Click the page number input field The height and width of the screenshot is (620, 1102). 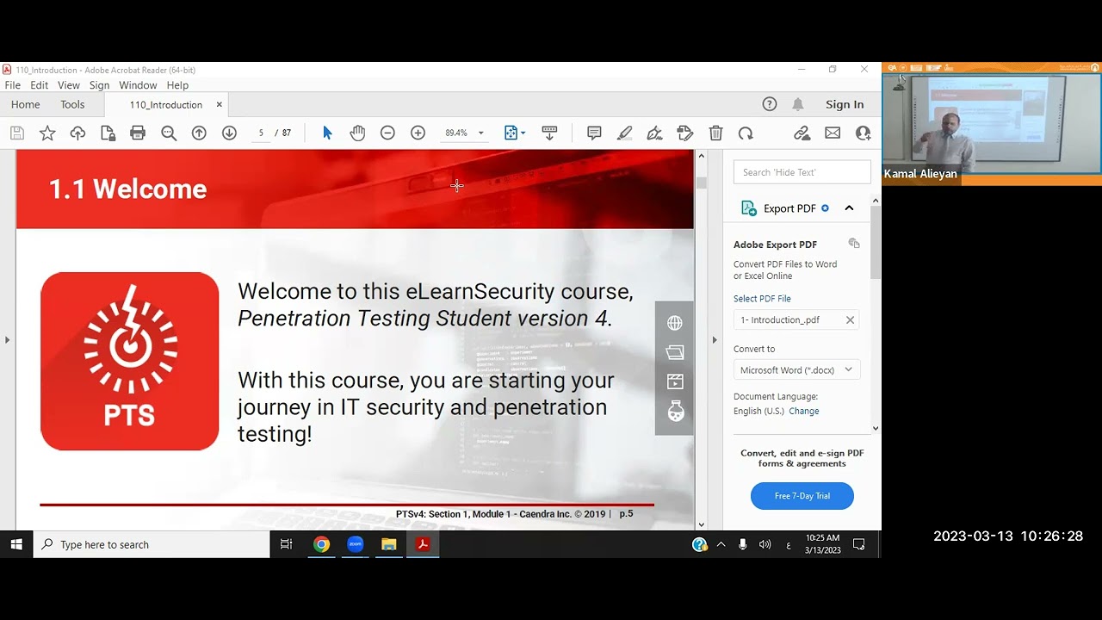pos(261,133)
